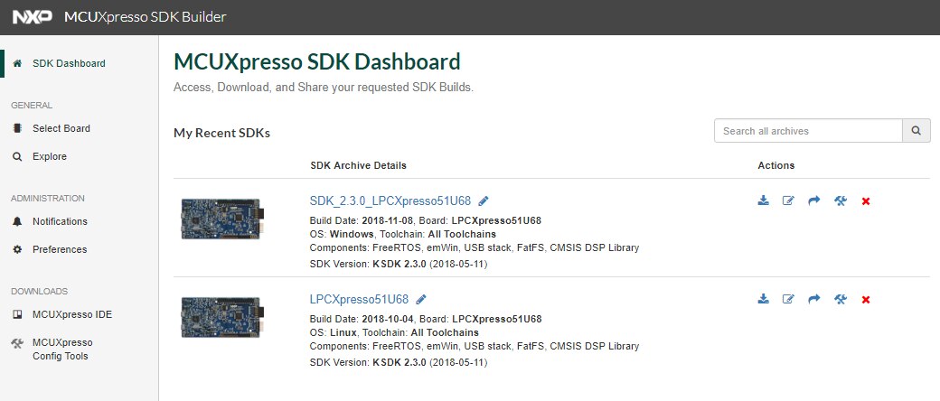Viewport: 940px width, 401px height.
Task: Open SDK Dashboard in sidebar
Action: (69, 63)
